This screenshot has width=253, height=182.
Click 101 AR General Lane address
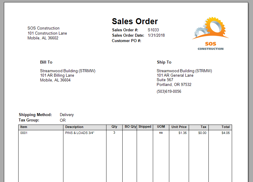[175, 75]
